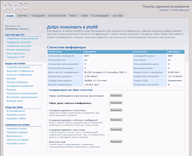The height and width of the screenshot is (156, 192).
Task: Click the 0.00 Байт avatar folder size
Action: tap(174, 72)
